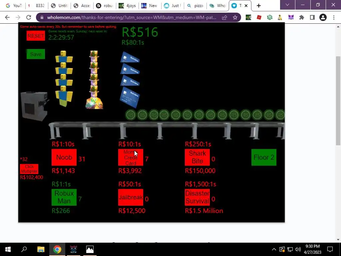Viewport: 341px width, 256px height.
Task: Buy a Noob upgrade
Action: click(64, 157)
